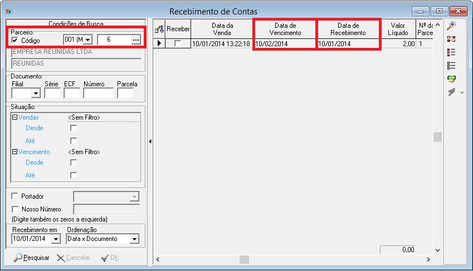This screenshot has height=271, width=473.
Task: Collapse search panel with the splitter arrow
Action: [x=149, y=142]
